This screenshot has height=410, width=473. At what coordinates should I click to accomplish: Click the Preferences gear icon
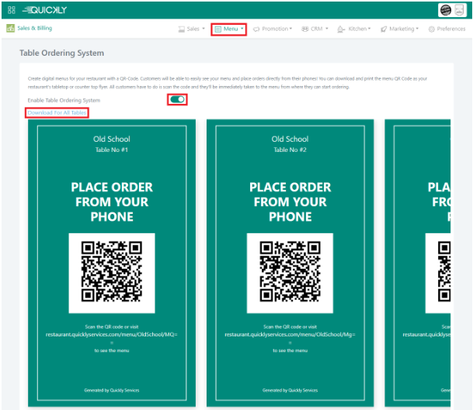432,29
